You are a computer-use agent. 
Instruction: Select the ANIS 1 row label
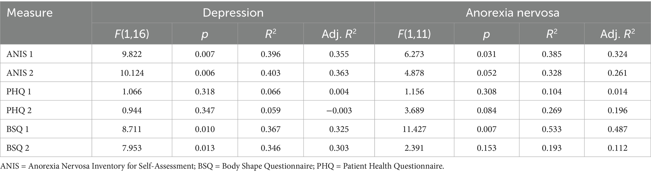pyautogui.click(x=20, y=54)
